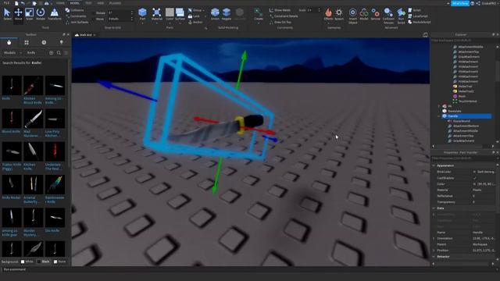Viewport: 500px width, 281px height.
Task: Open Toolbox recent tab
Action: tap(44, 42)
